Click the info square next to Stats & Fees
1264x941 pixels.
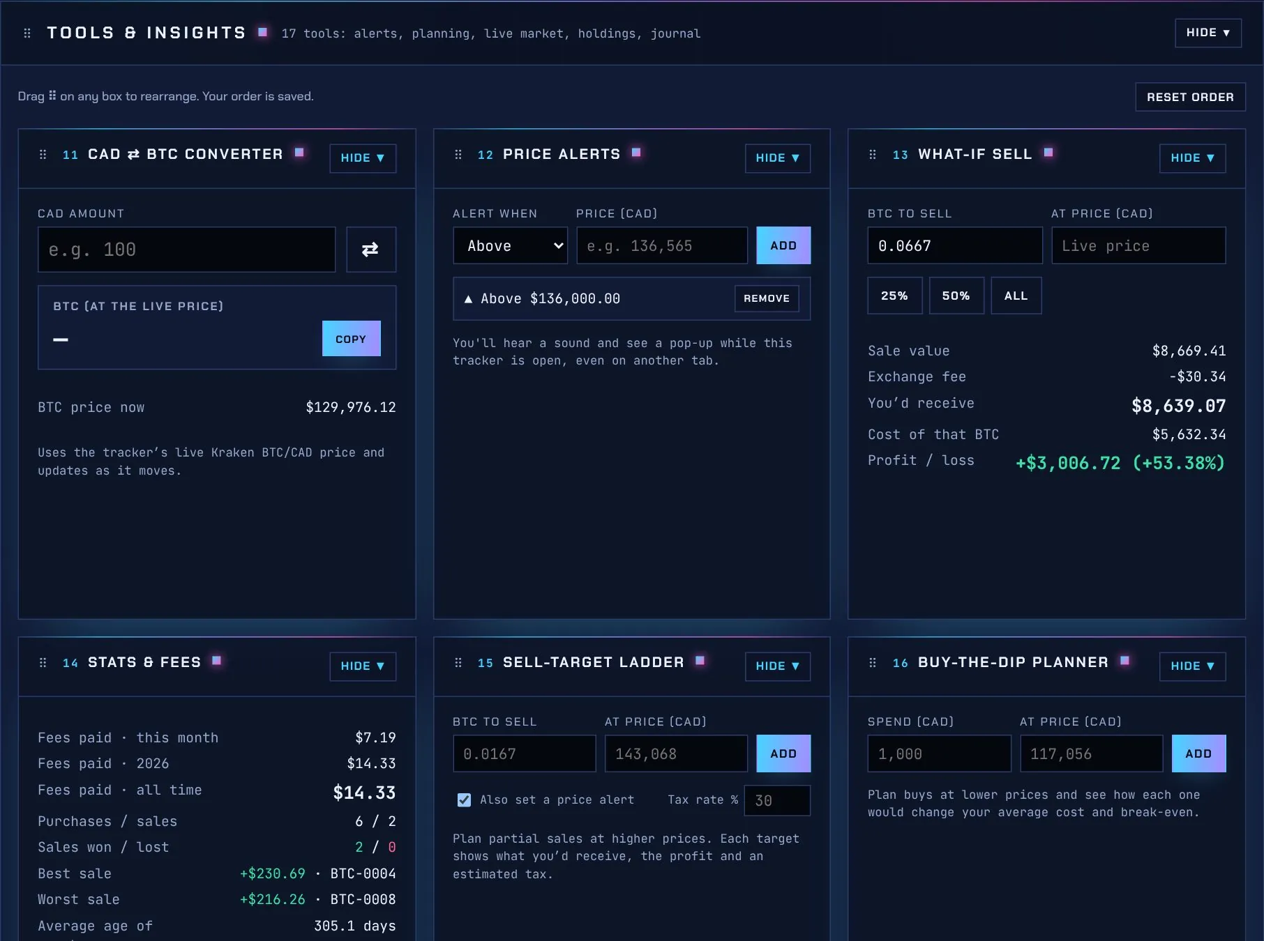pyautogui.click(x=217, y=660)
